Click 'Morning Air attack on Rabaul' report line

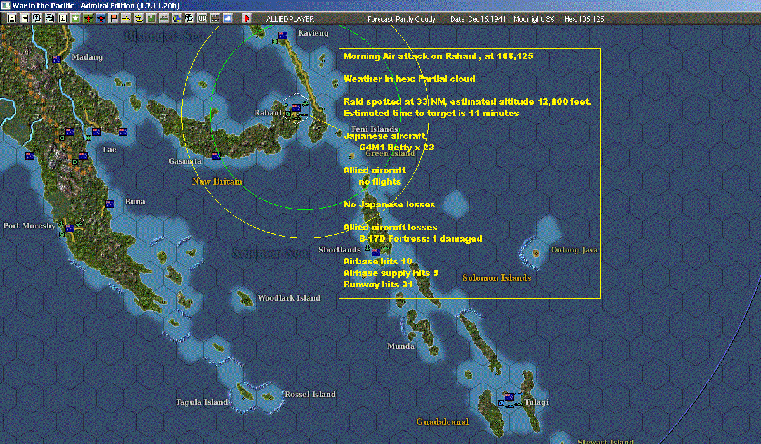[438, 56]
